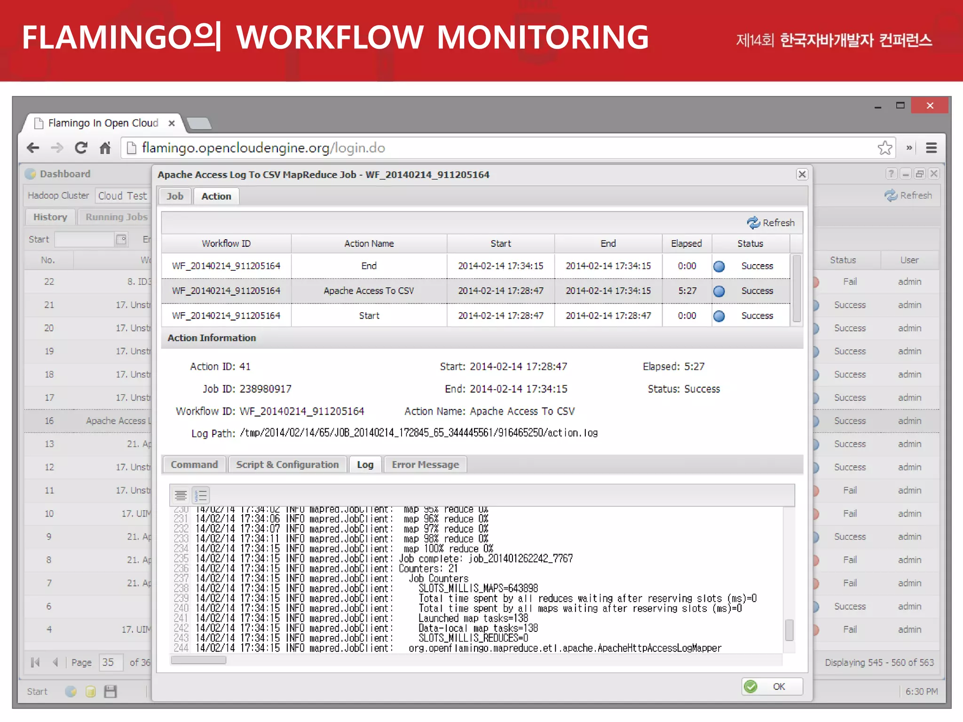Image resolution: width=963 pixels, height=722 pixels.
Task: Click the floppy disk icon in the taskbar
Action: coord(111,692)
